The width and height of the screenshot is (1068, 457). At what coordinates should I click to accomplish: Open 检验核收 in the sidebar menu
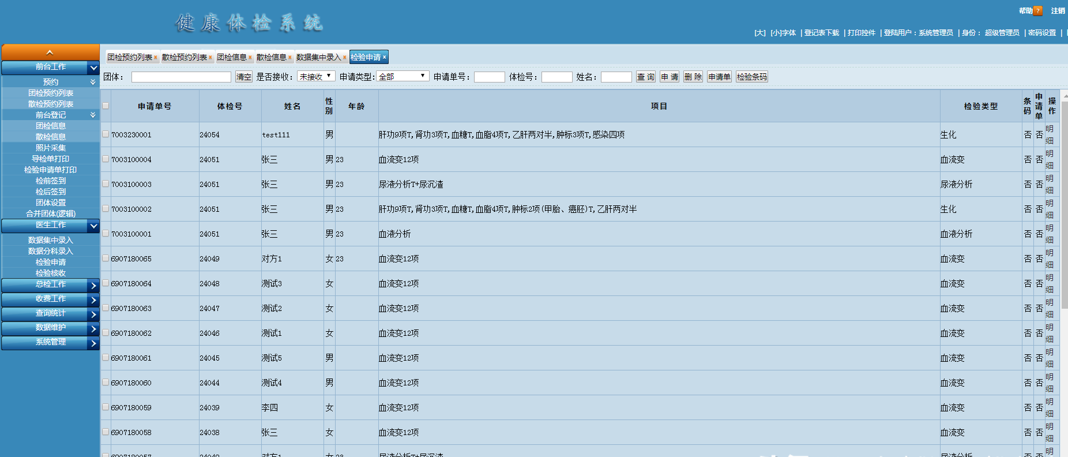coord(51,273)
